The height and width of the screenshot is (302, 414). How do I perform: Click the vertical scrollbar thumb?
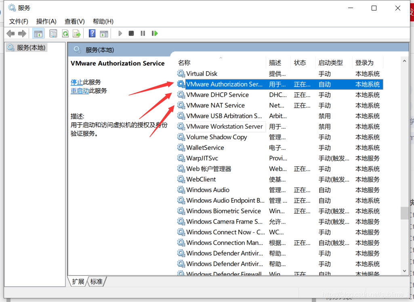404,213
